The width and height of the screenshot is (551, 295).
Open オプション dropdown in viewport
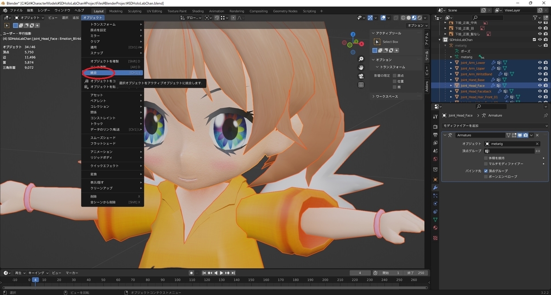pyautogui.click(x=418, y=26)
